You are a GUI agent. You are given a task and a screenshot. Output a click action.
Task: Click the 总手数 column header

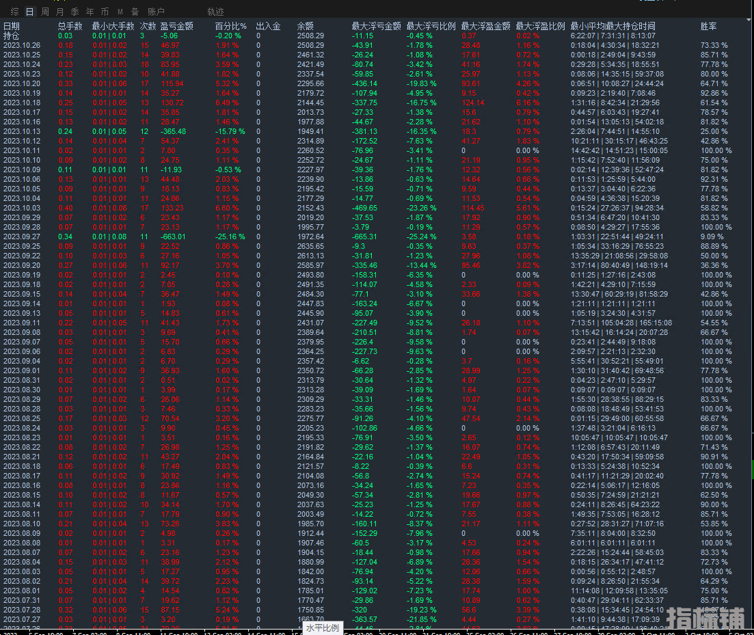tap(70, 26)
